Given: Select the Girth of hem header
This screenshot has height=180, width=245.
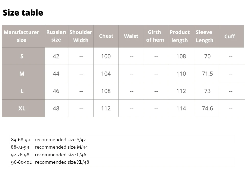Looking at the screenshot, I should (155, 36).
